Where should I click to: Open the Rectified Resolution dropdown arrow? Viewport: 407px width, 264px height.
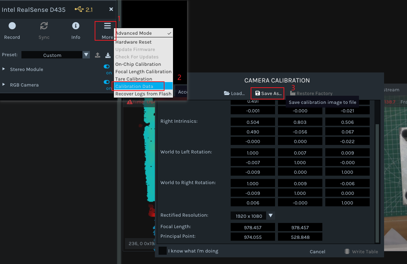coord(271,216)
